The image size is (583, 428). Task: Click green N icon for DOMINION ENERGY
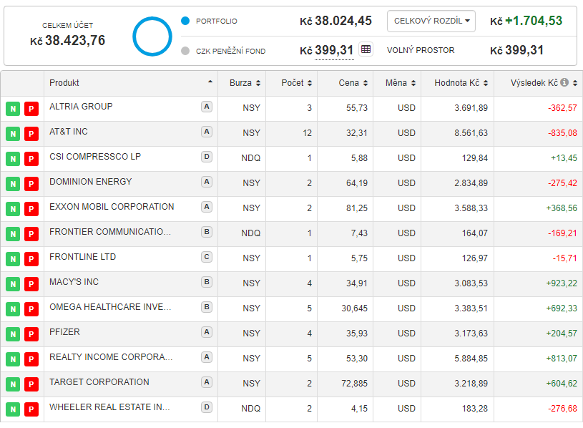[13, 184]
